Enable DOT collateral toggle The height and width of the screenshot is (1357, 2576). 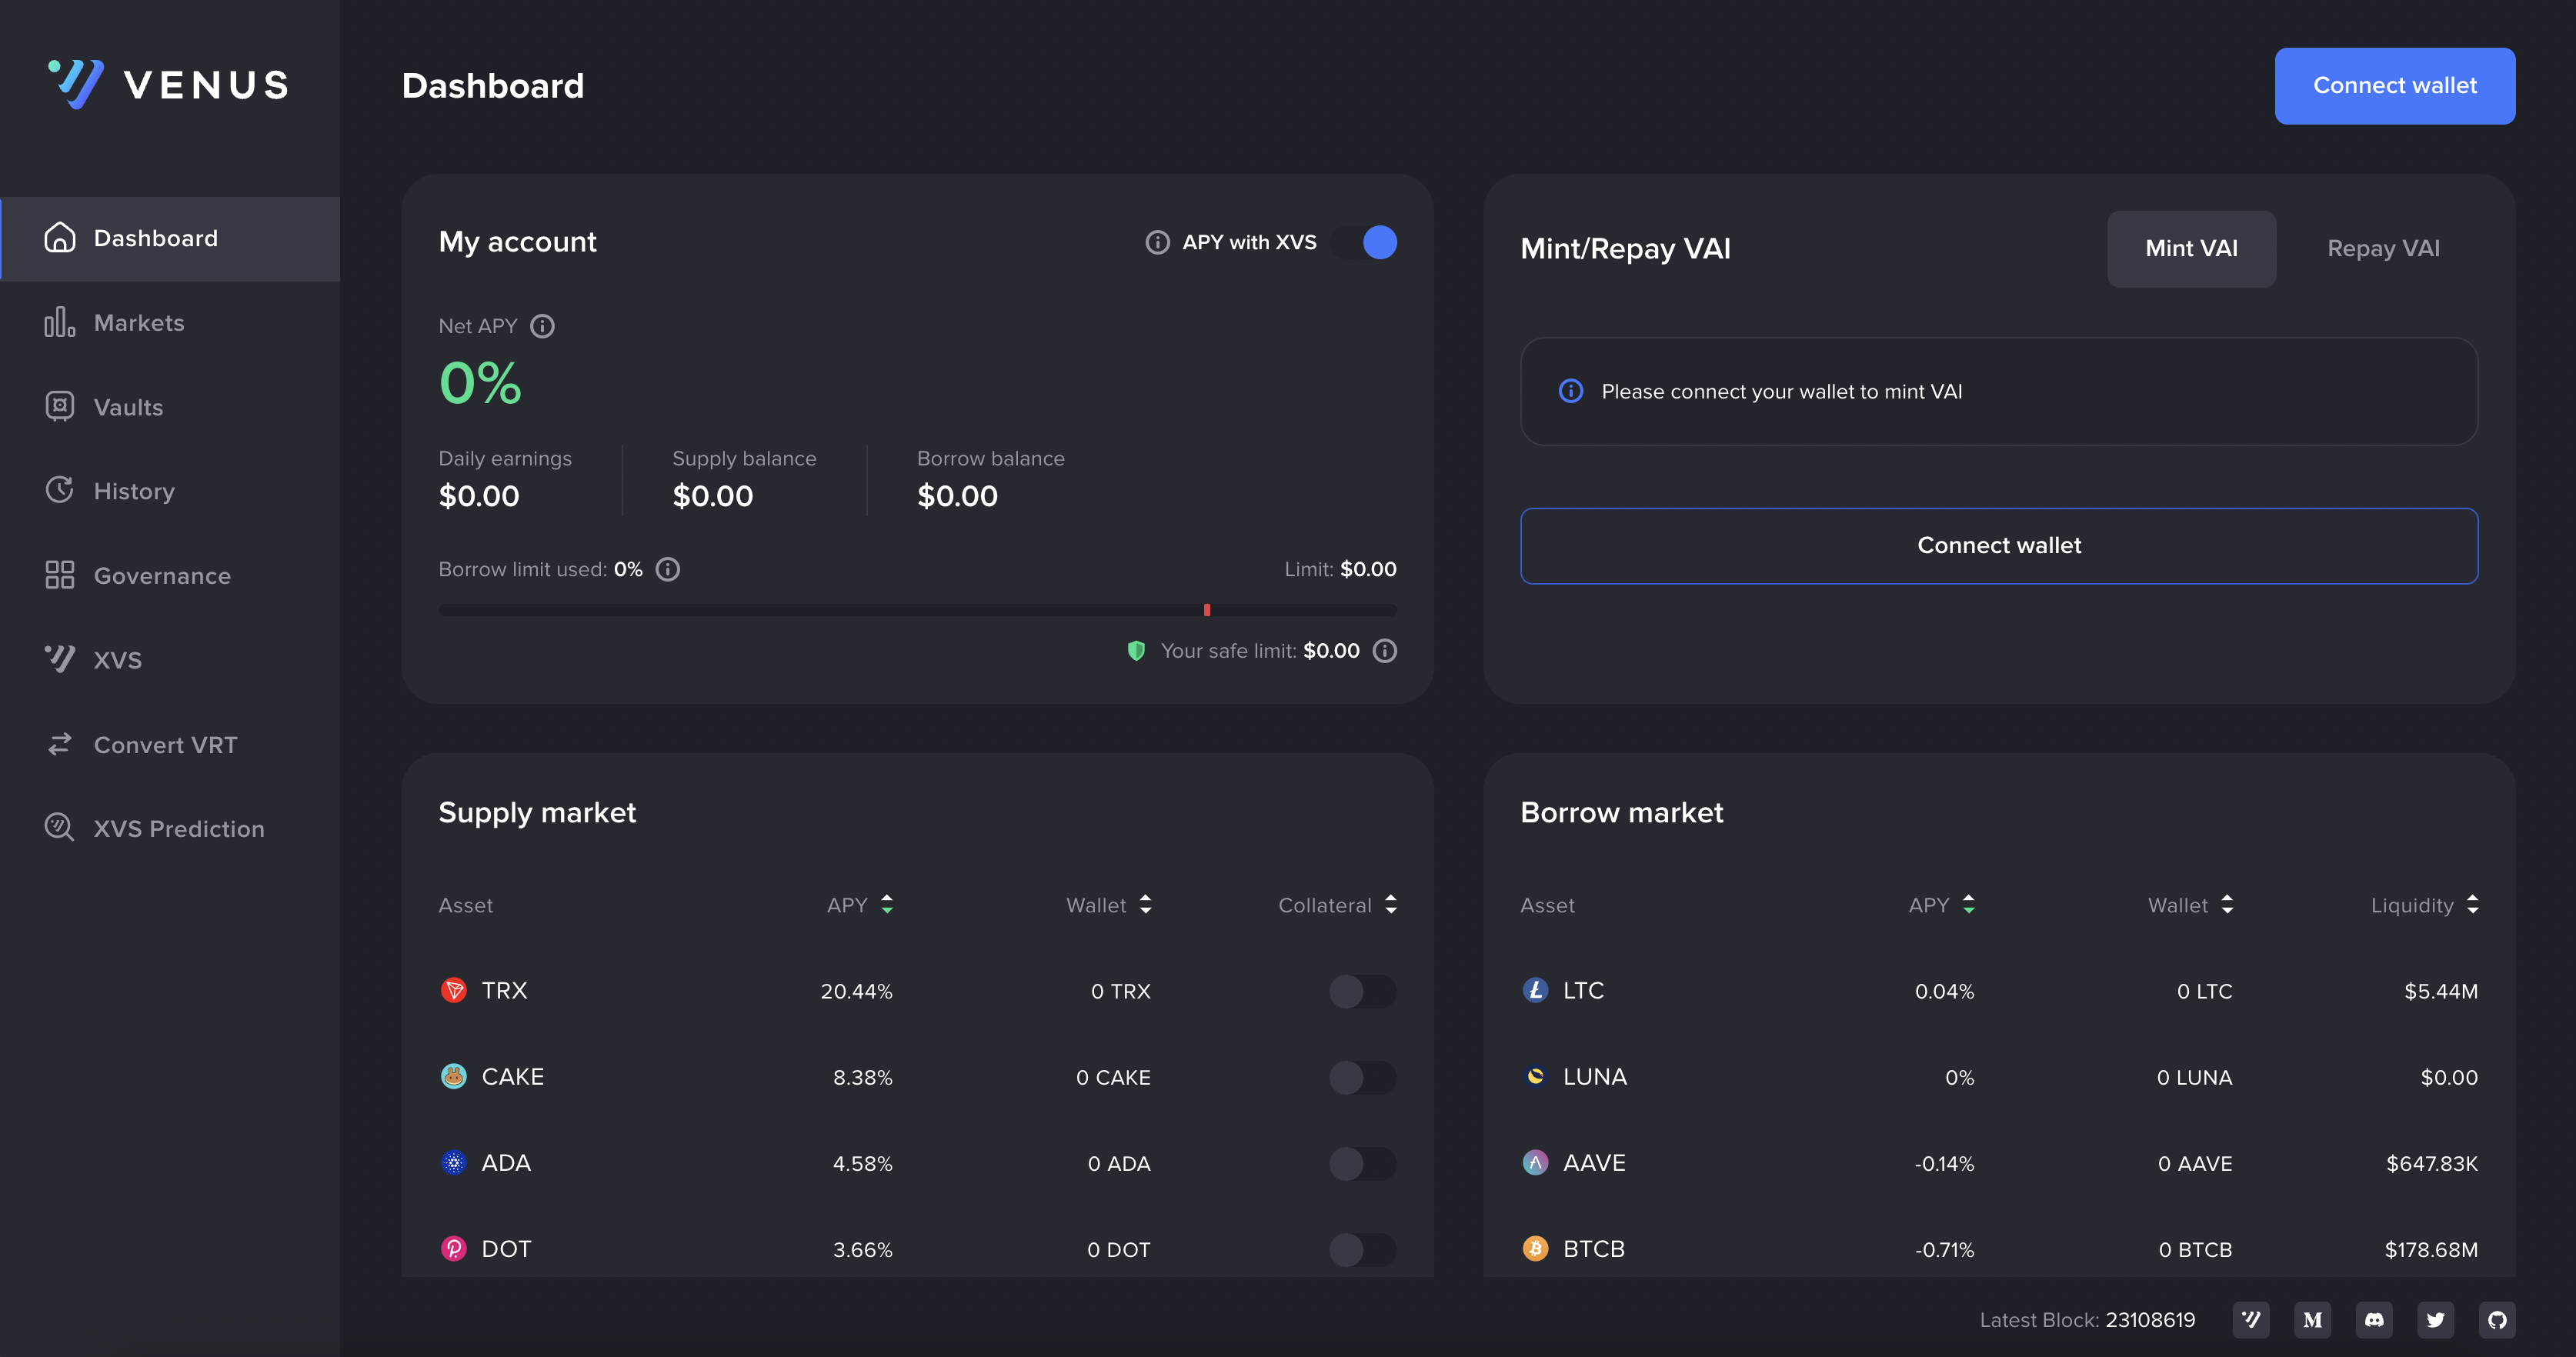point(1363,1249)
